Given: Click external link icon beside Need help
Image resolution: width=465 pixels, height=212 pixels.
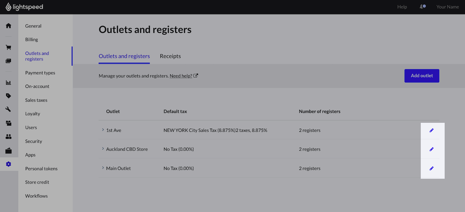Looking at the screenshot, I should 196,76.
